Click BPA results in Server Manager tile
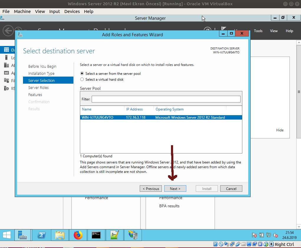 (169, 206)
